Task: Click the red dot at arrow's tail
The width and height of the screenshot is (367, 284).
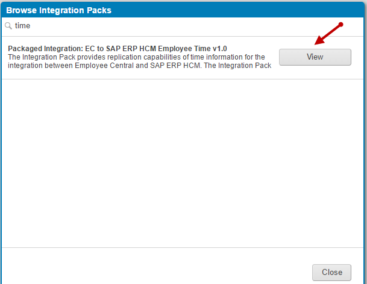Action: (341, 24)
